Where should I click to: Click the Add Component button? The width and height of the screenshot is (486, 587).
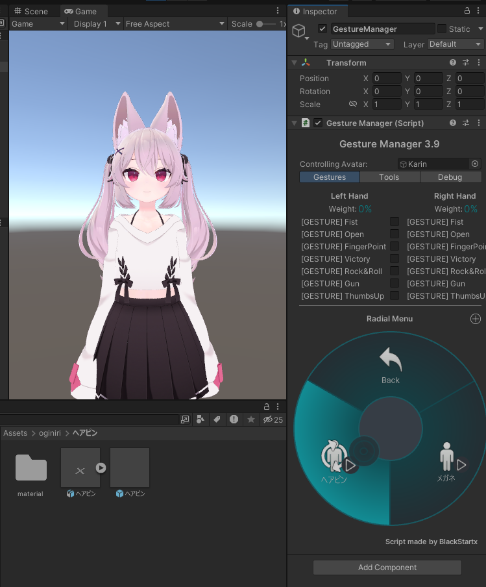click(387, 567)
